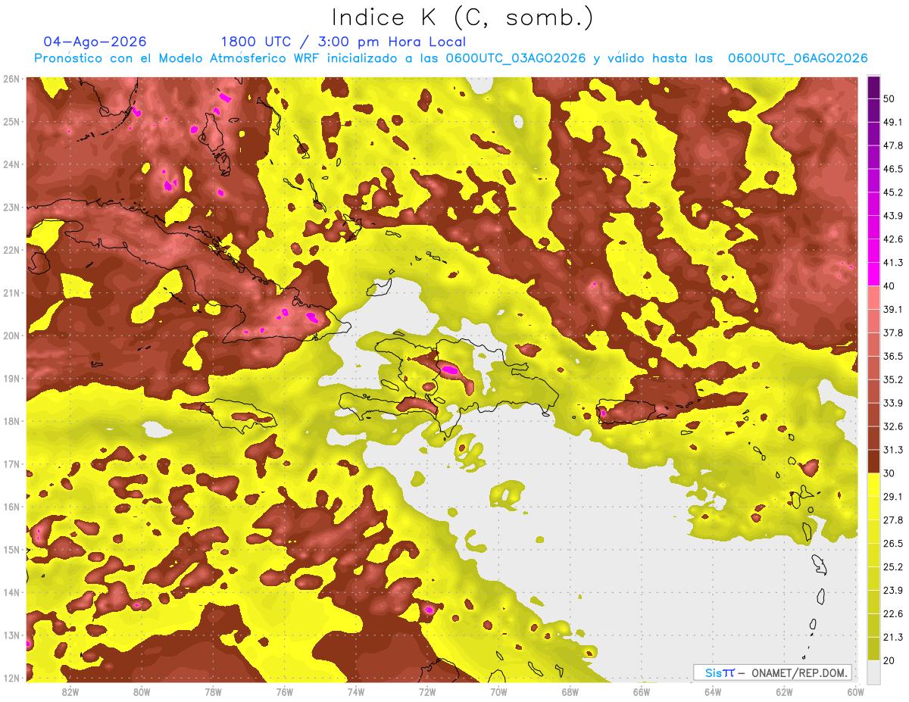The image size is (909, 702).
Task: Click the '80W' longitude label
Action: [142, 691]
